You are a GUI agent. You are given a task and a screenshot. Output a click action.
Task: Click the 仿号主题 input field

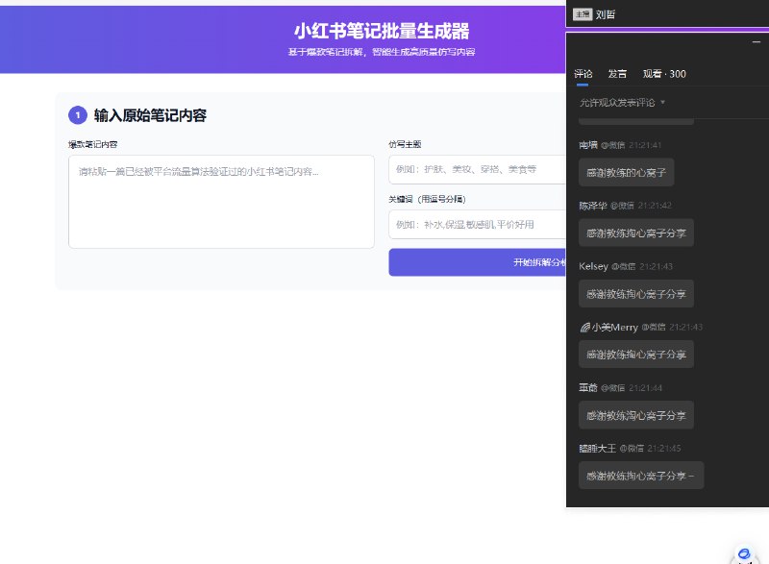[x=478, y=168]
